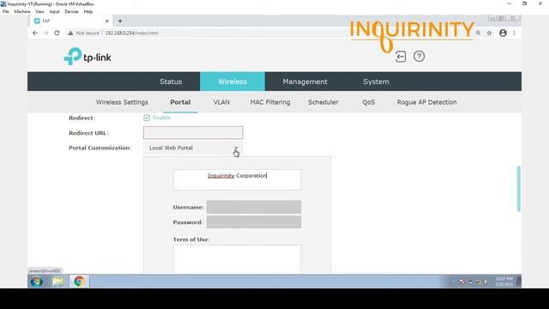Open the Chrome profile avatar icon
549x309 pixels.
click(x=503, y=33)
